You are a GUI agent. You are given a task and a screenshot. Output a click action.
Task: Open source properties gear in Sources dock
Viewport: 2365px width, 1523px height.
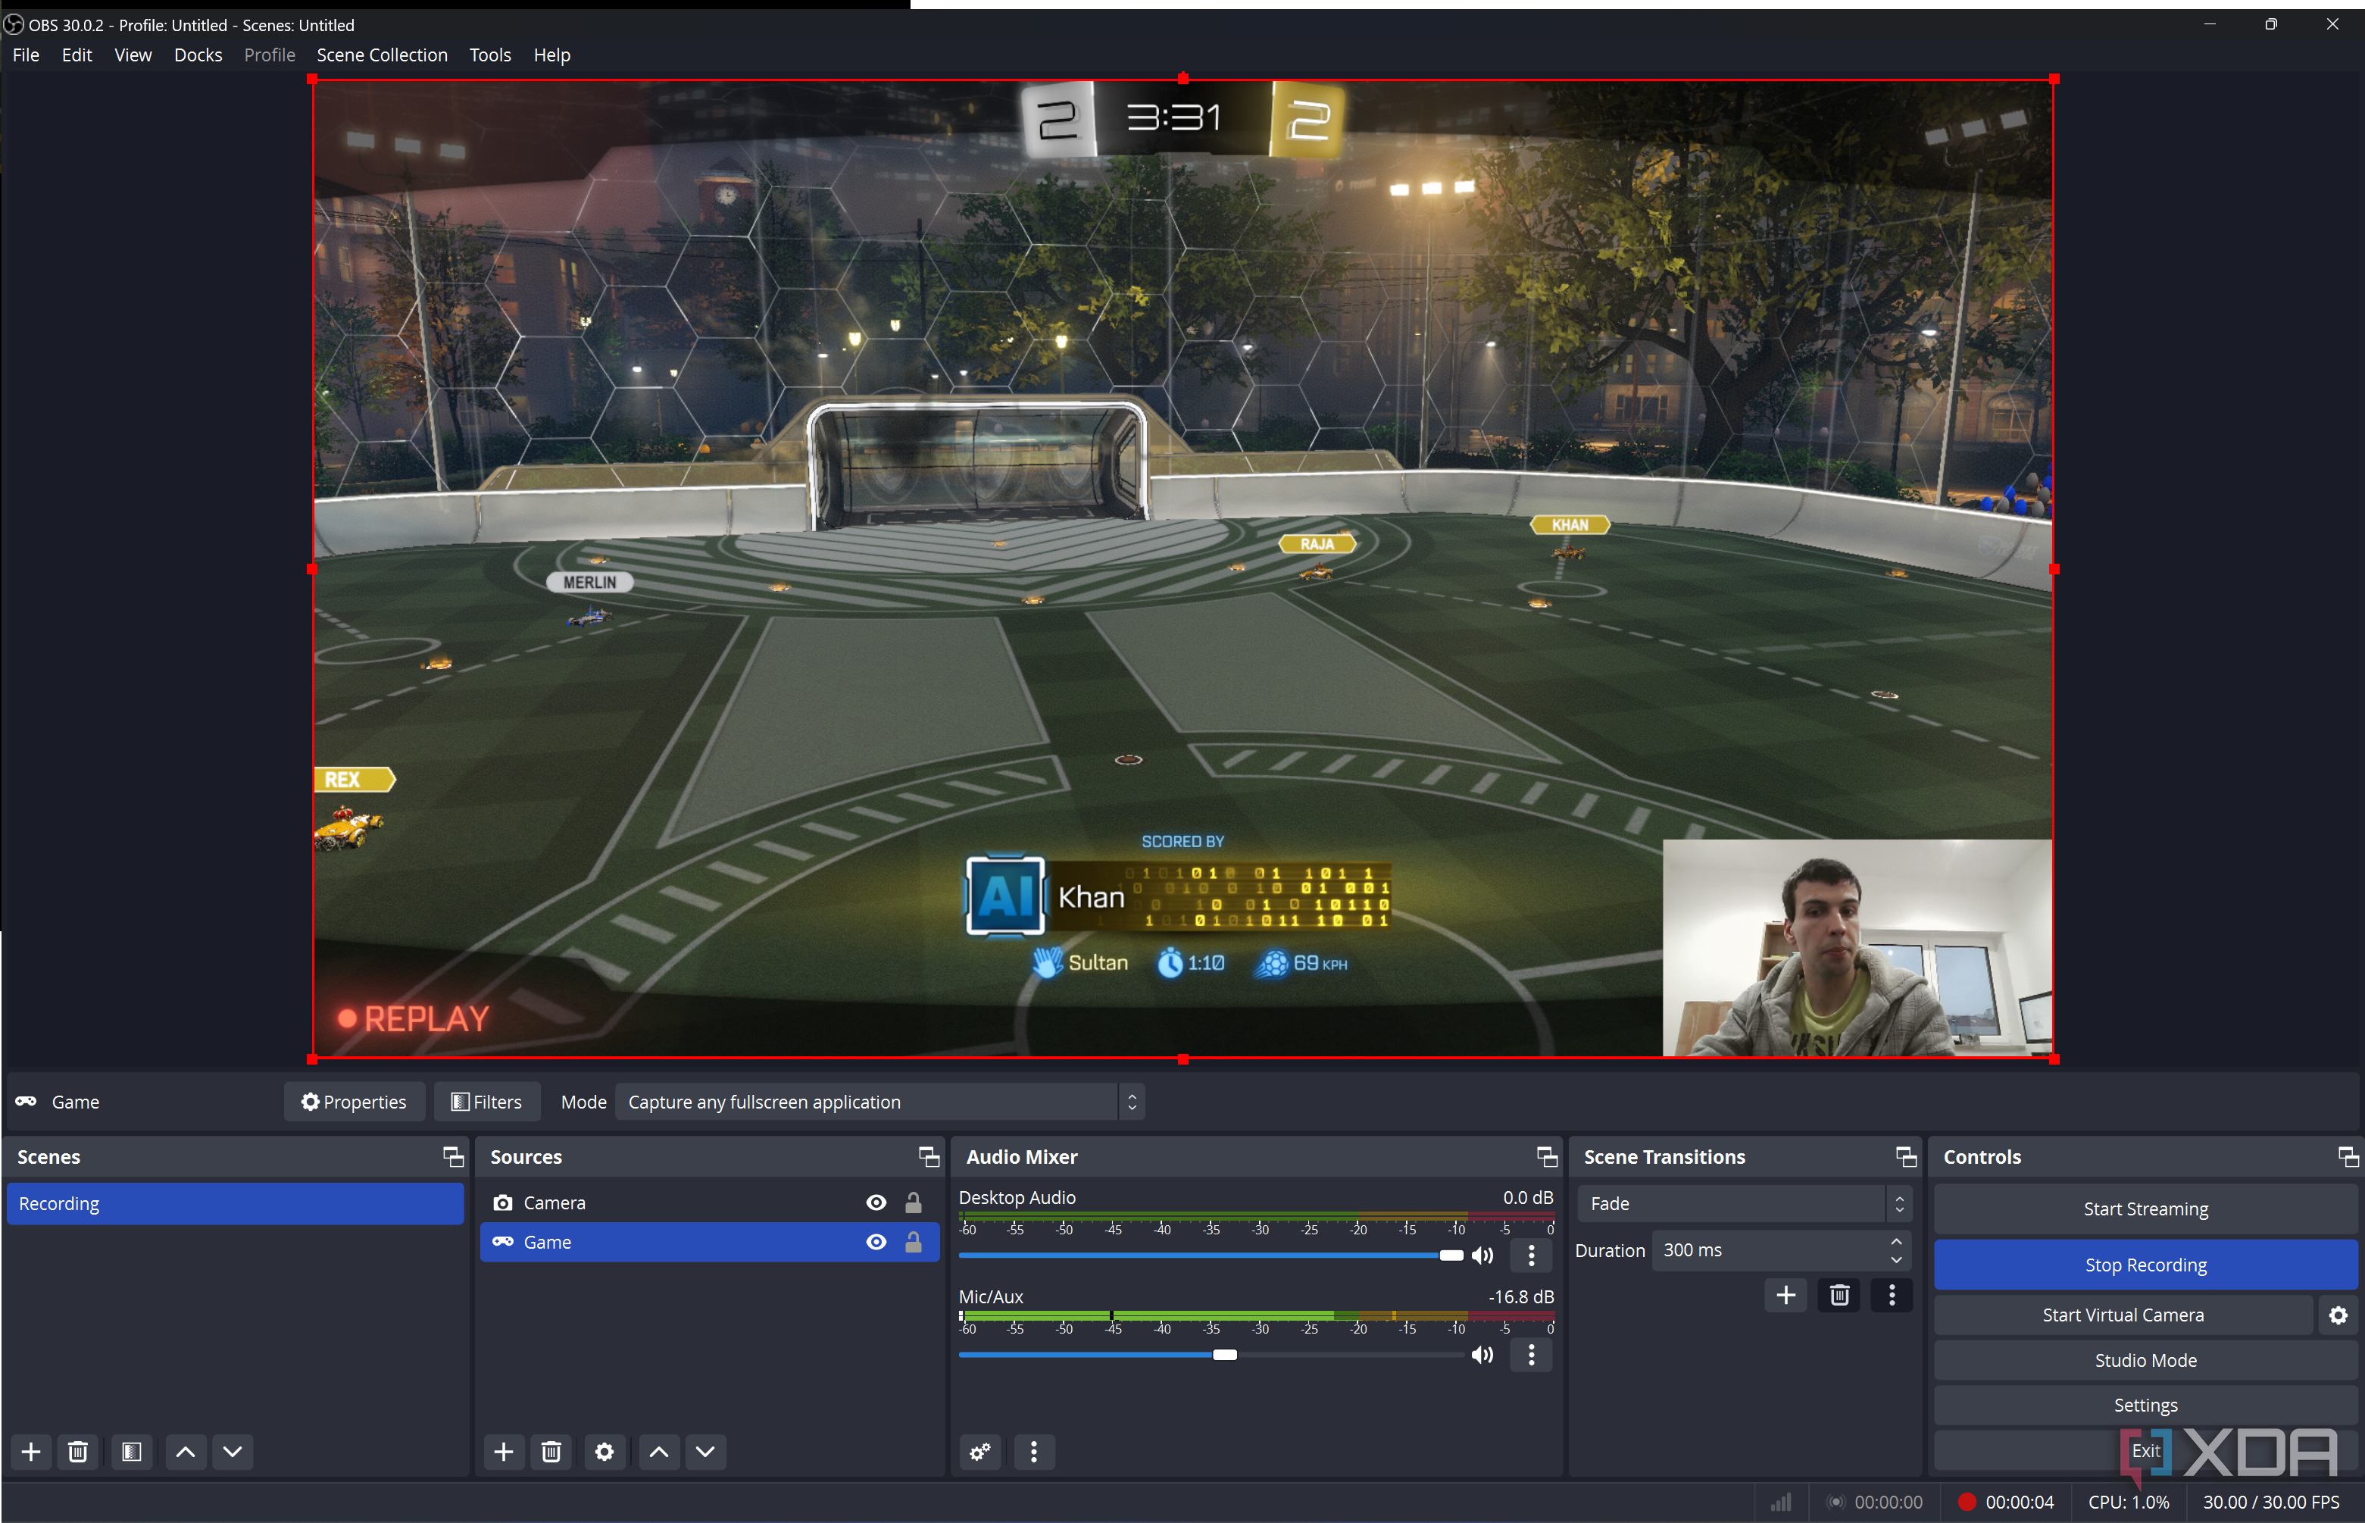coord(604,1452)
